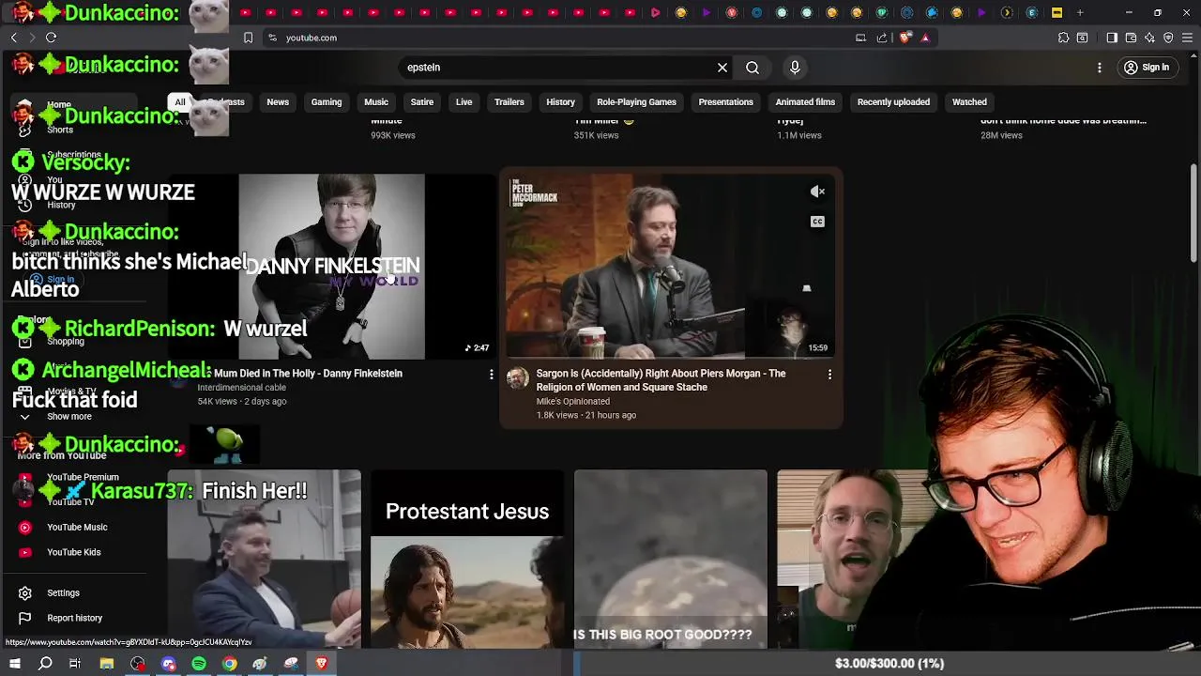Share this page using the share icon

[x=882, y=38]
